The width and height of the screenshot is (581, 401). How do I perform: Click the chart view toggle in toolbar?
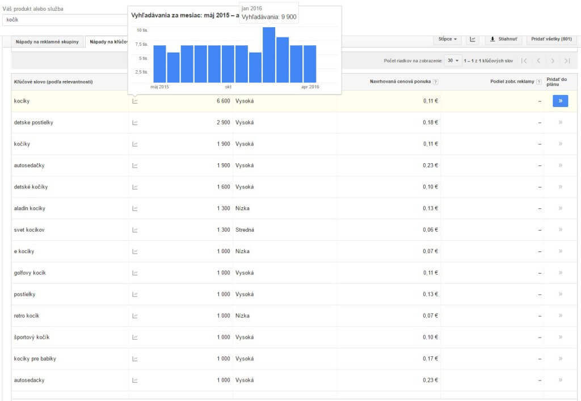coord(472,39)
